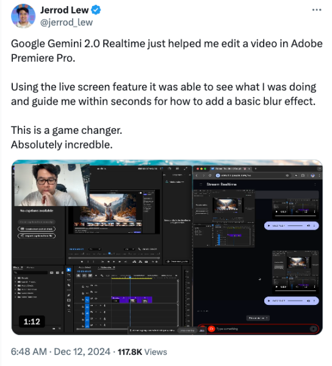
Task: Click the plus button in the prompt bar
Action: (x=313, y=329)
